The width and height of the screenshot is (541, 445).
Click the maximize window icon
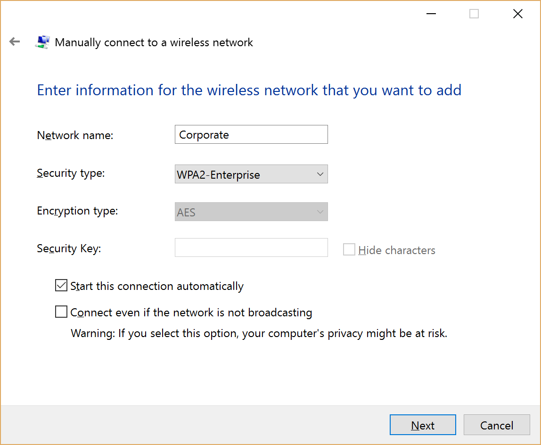coord(474,14)
